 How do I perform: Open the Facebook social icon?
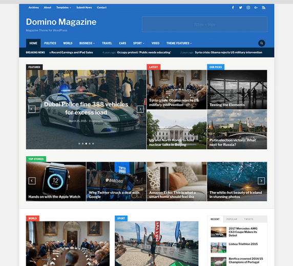233,8
